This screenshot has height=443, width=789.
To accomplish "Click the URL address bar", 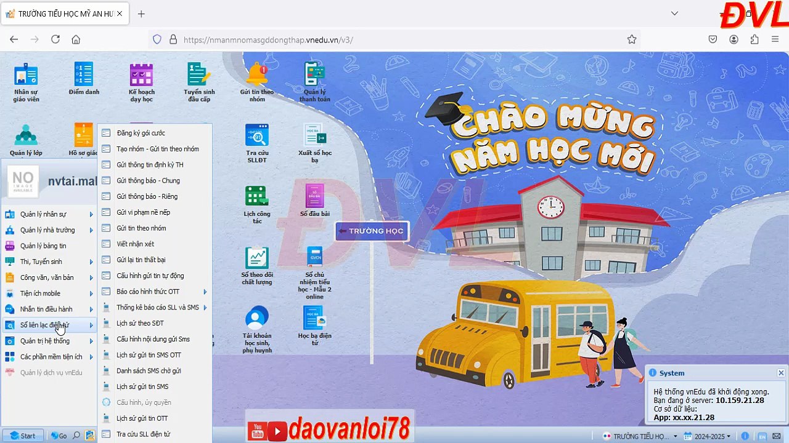I will pos(394,39).
